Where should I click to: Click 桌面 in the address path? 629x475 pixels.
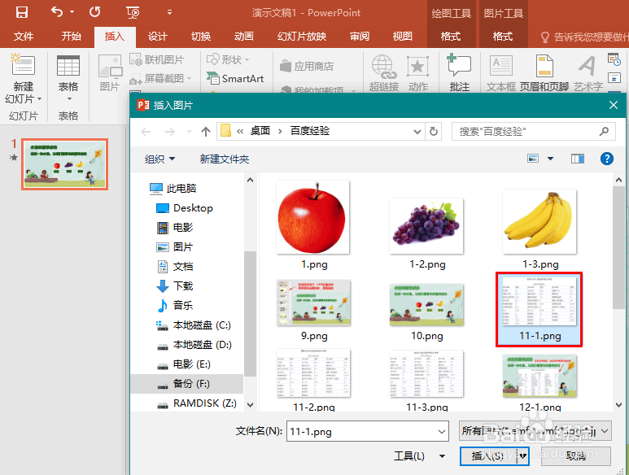tap(260, 131)
